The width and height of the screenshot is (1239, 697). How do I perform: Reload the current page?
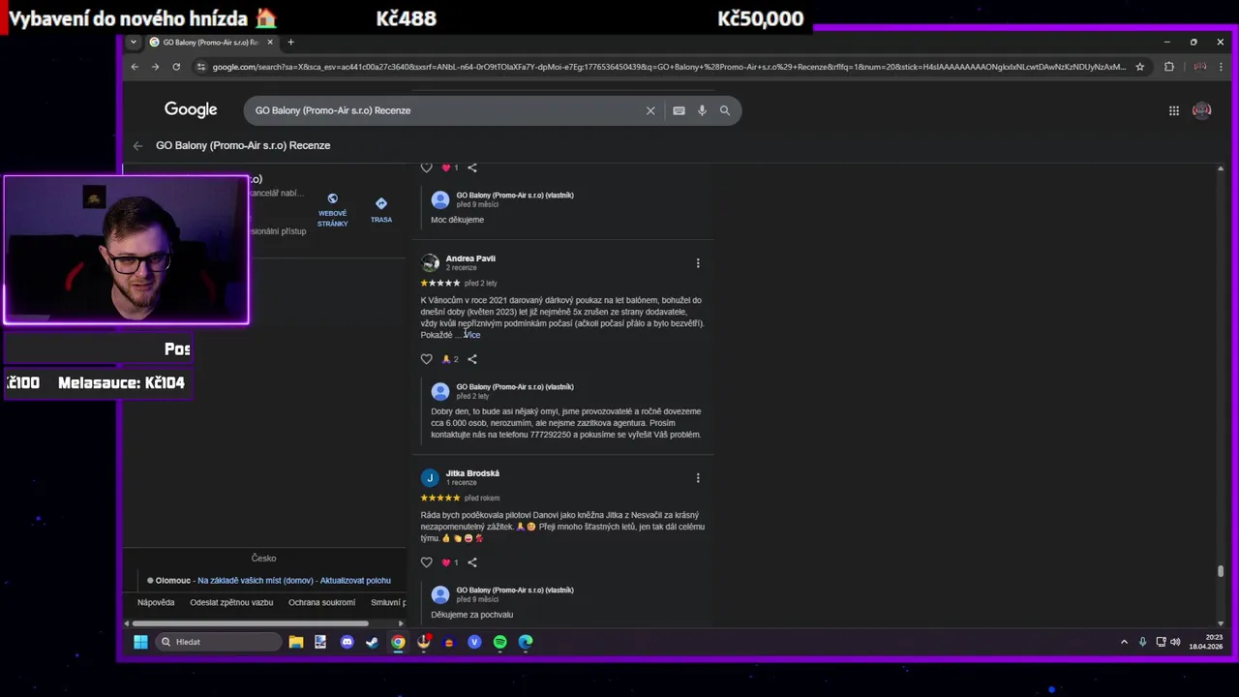tap(176, 67)
